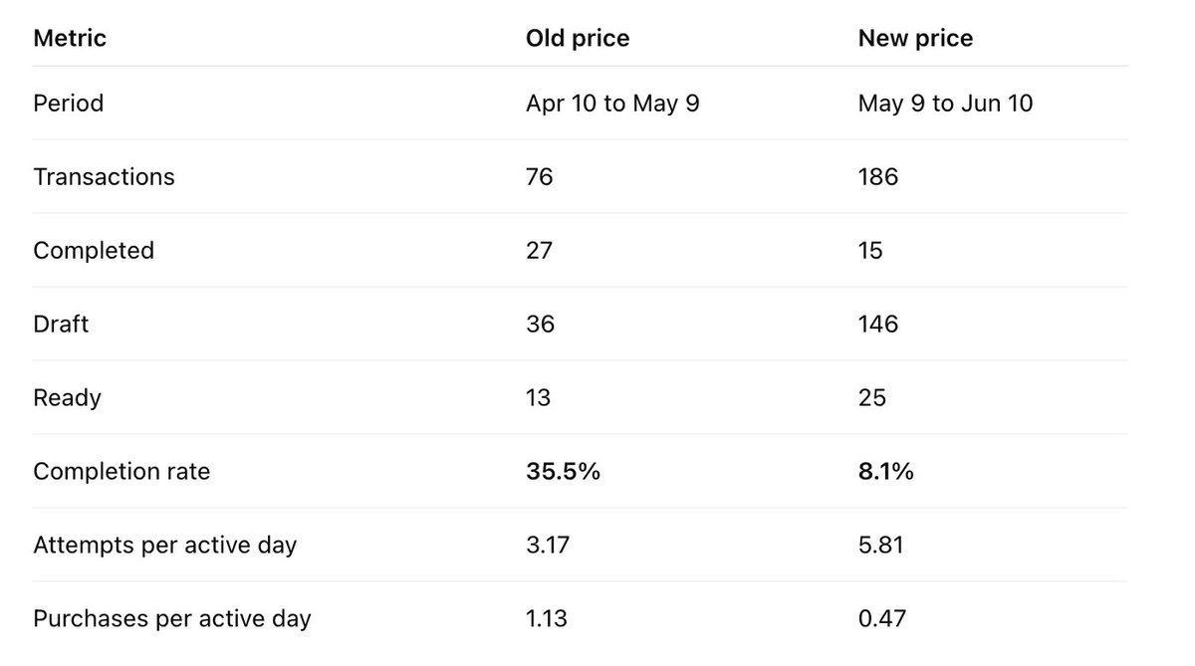Click the Metric column header
This screenshot has height=666, width=1195.
70,39
